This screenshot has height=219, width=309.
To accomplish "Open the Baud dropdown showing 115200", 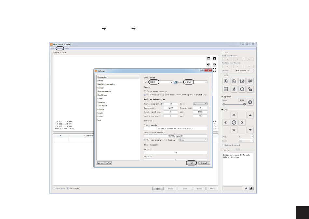I will click(195, 82).
